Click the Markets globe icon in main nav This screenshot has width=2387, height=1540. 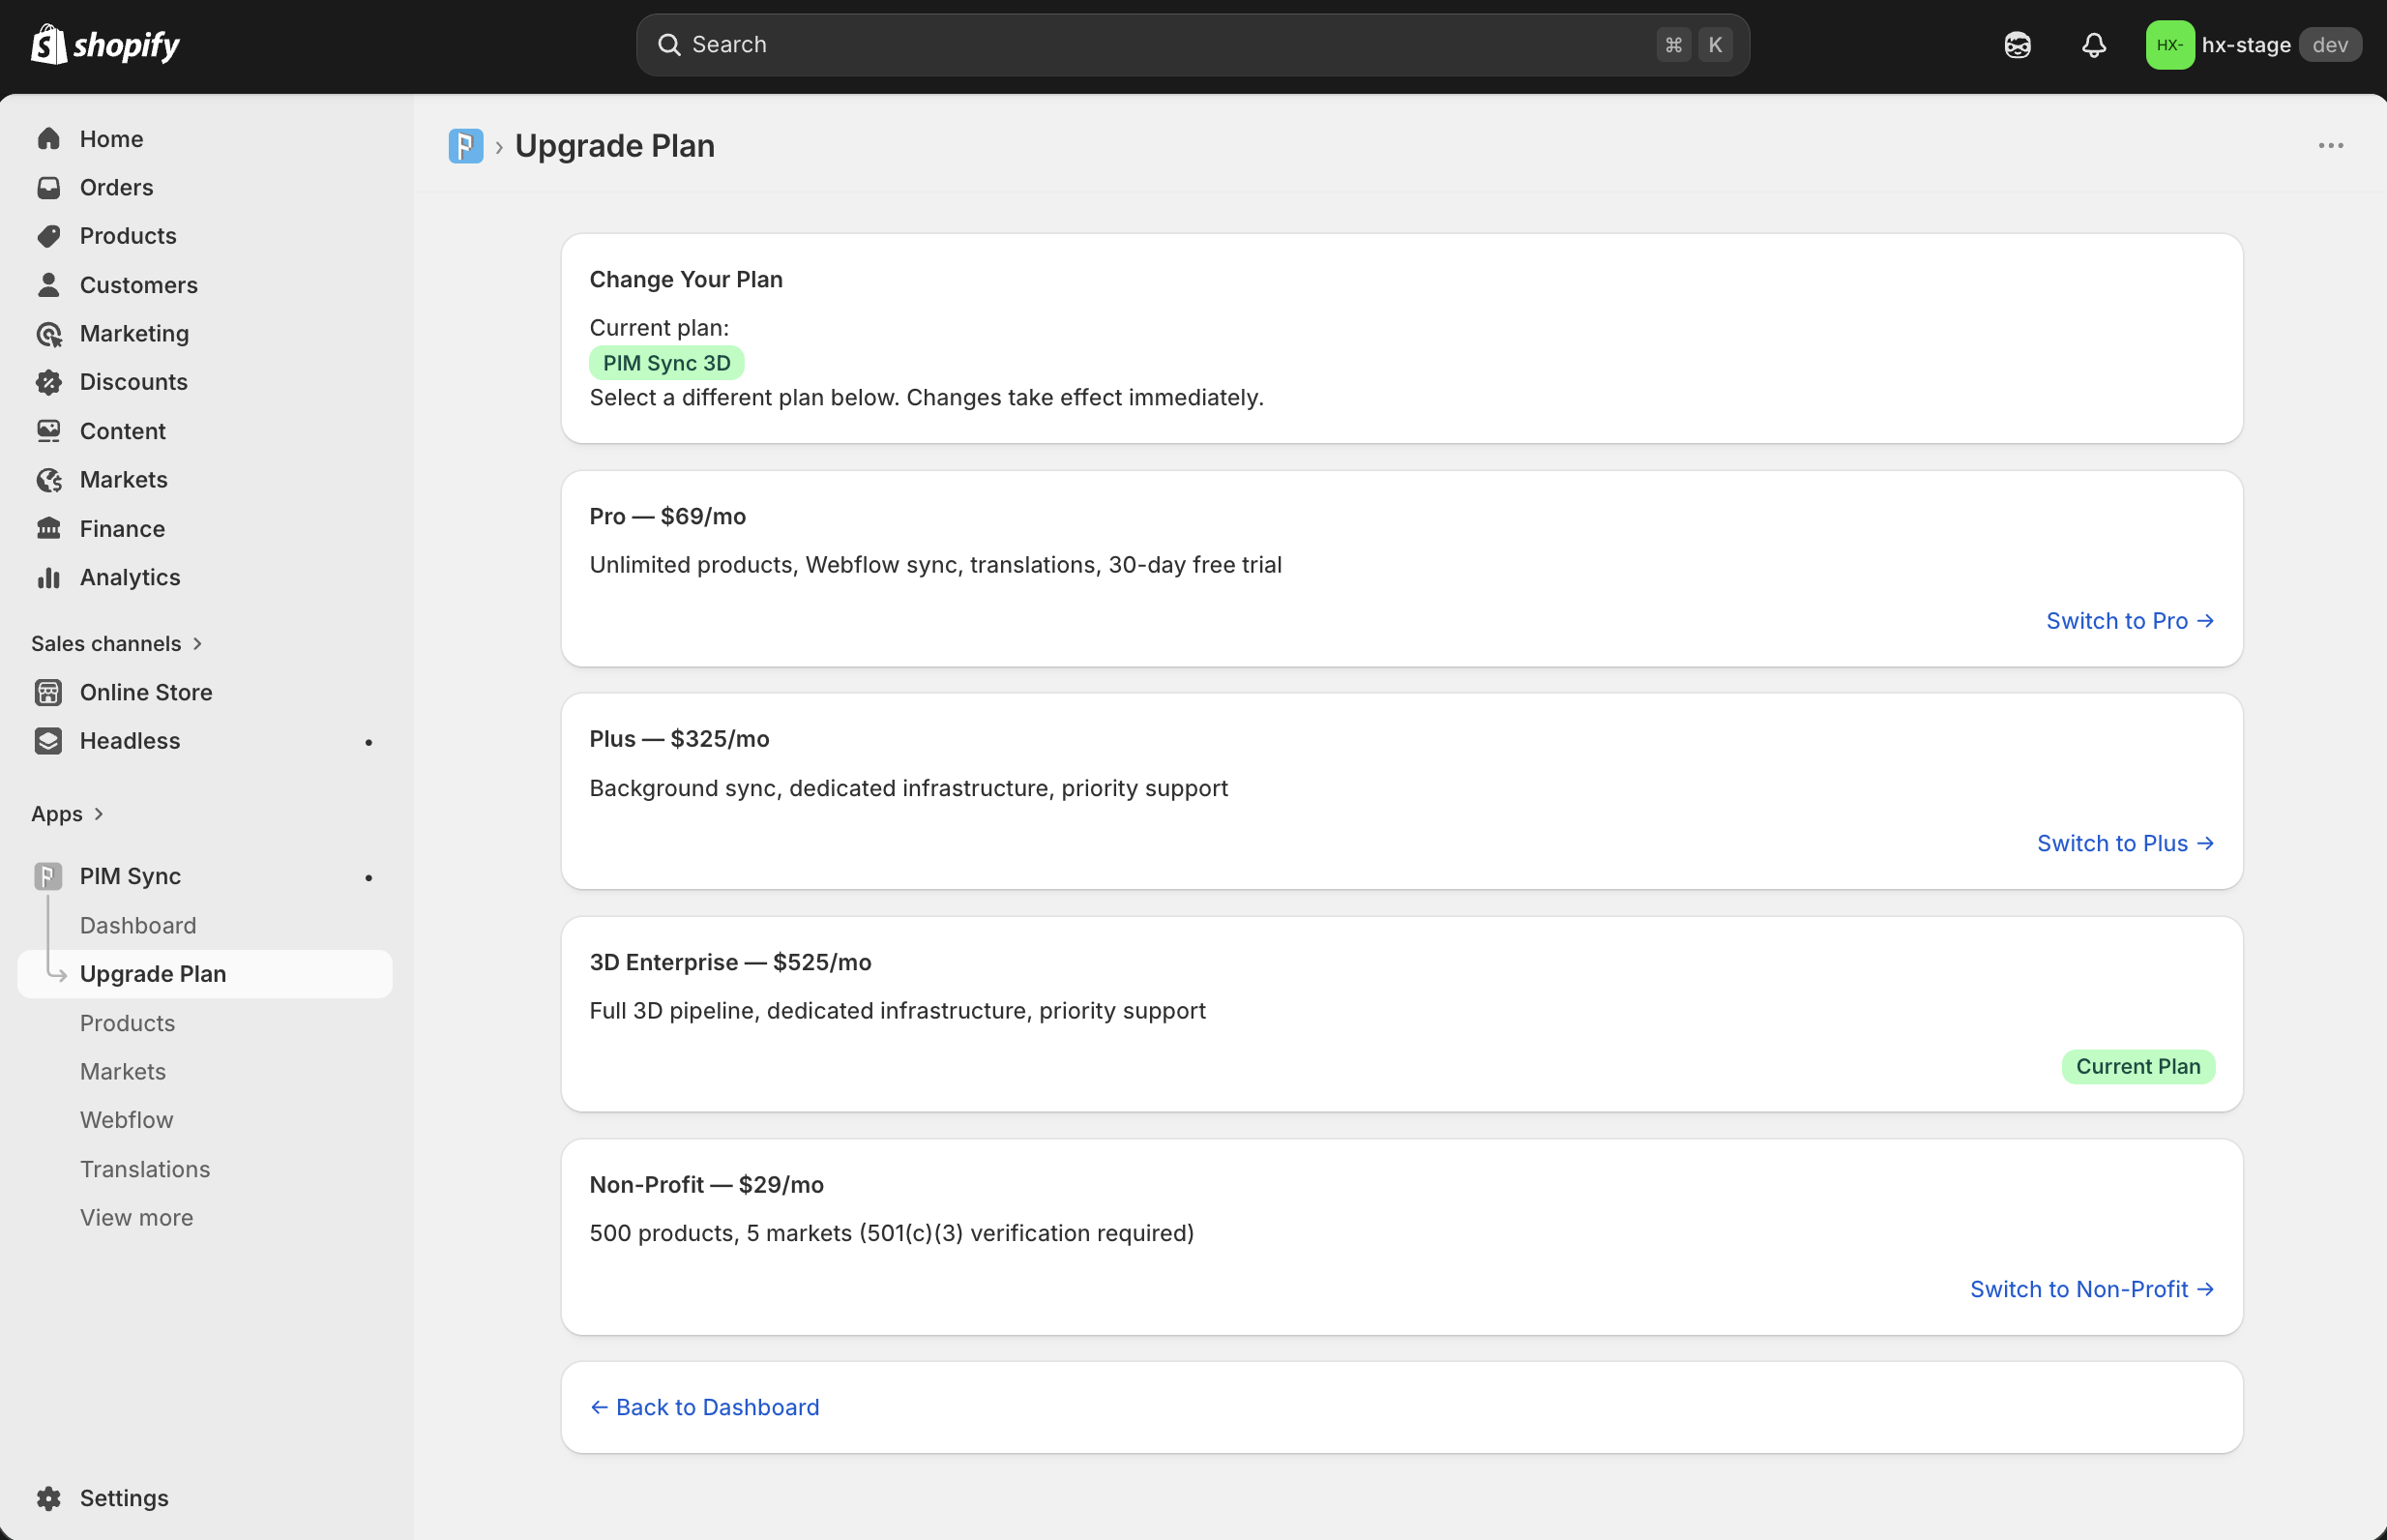point(49,480)
